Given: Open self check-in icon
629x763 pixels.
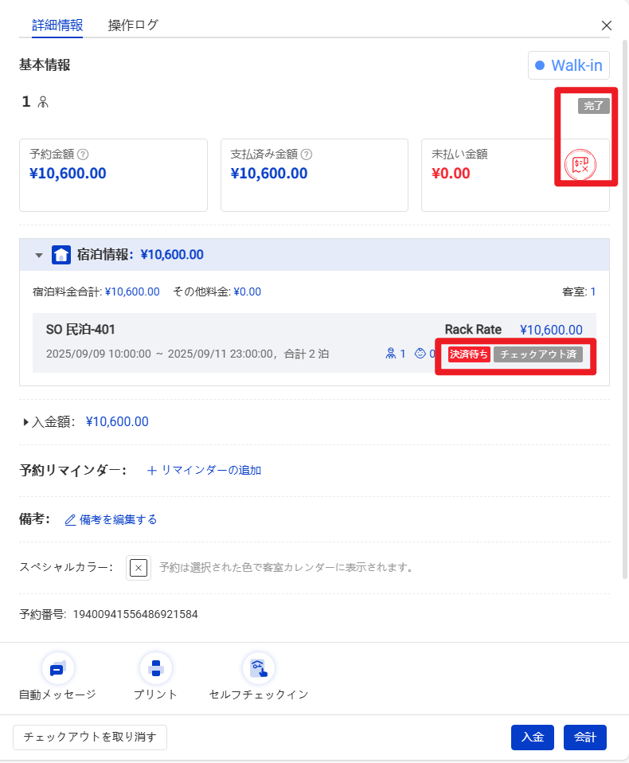Looking at the screenshot, I should point(258,669).
